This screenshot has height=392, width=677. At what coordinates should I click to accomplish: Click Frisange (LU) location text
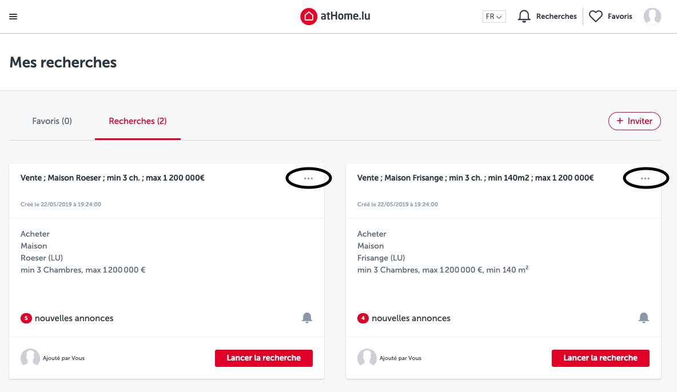(x=381, y=258)
